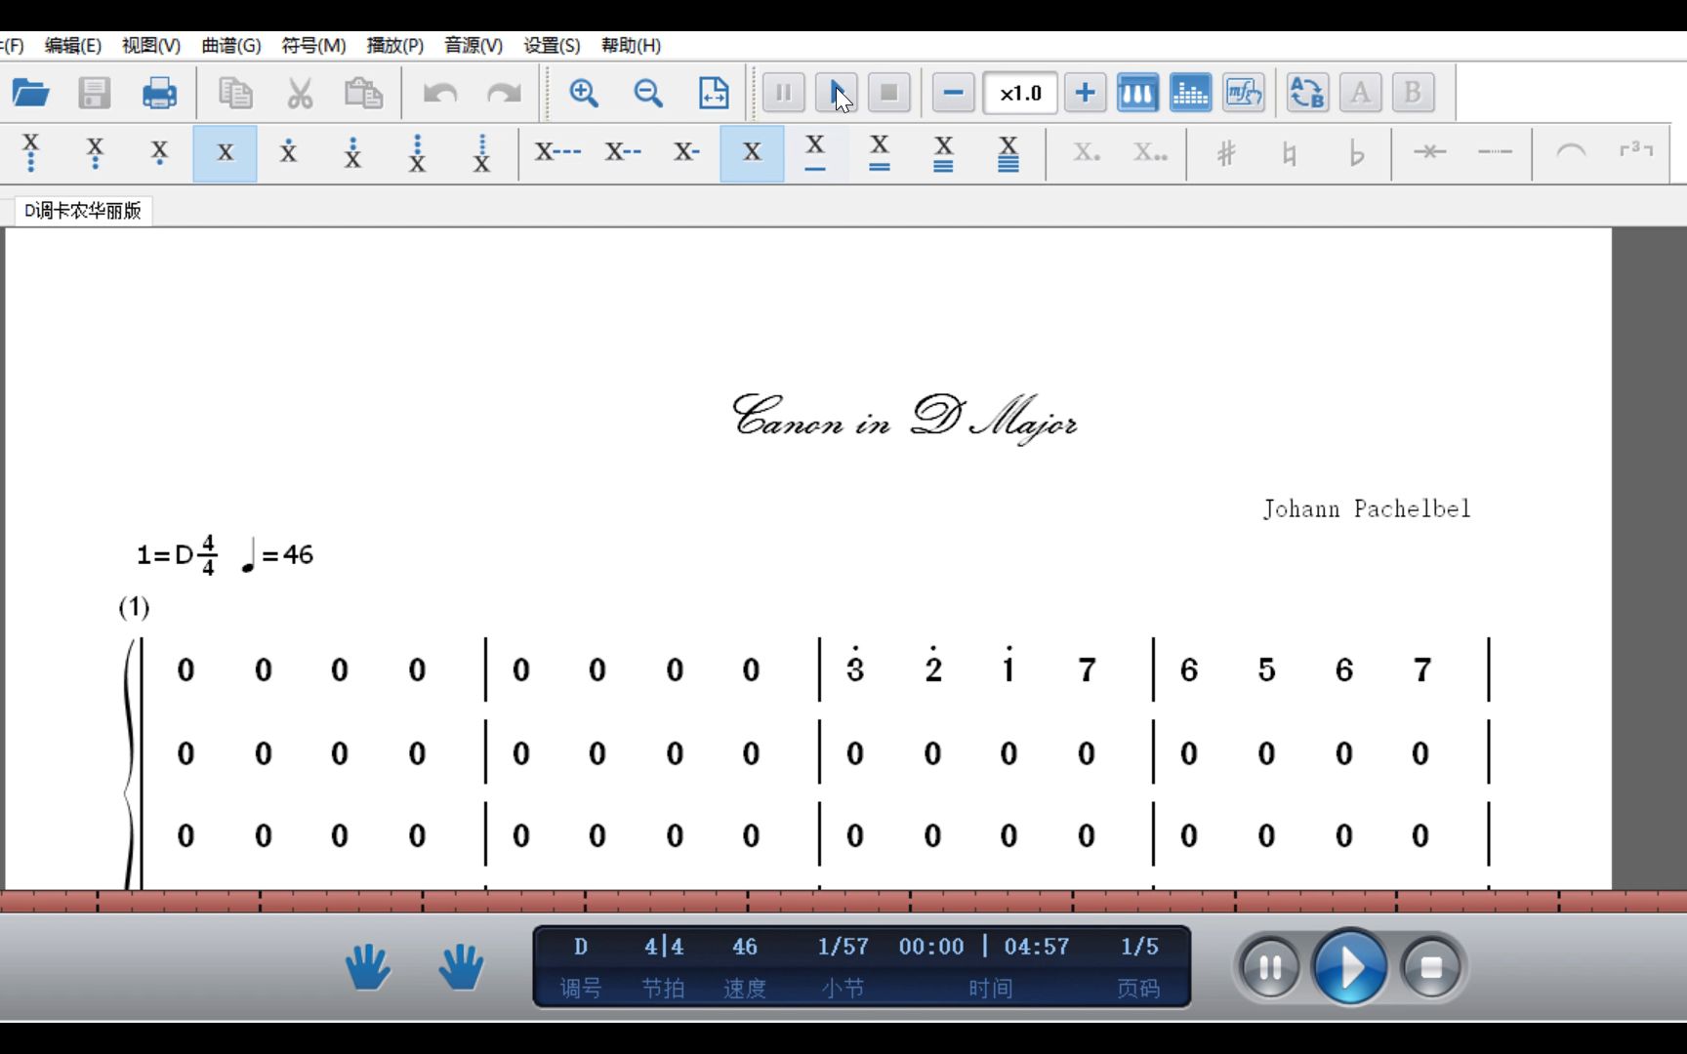Switch to the D调卡农华丽版 tab
Viewport: 1687px width, 1054px height.
[83, 211]
